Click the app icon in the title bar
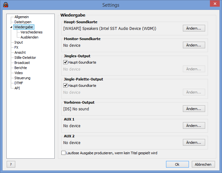This screenshot has height=173, width=222. (5, 5)
